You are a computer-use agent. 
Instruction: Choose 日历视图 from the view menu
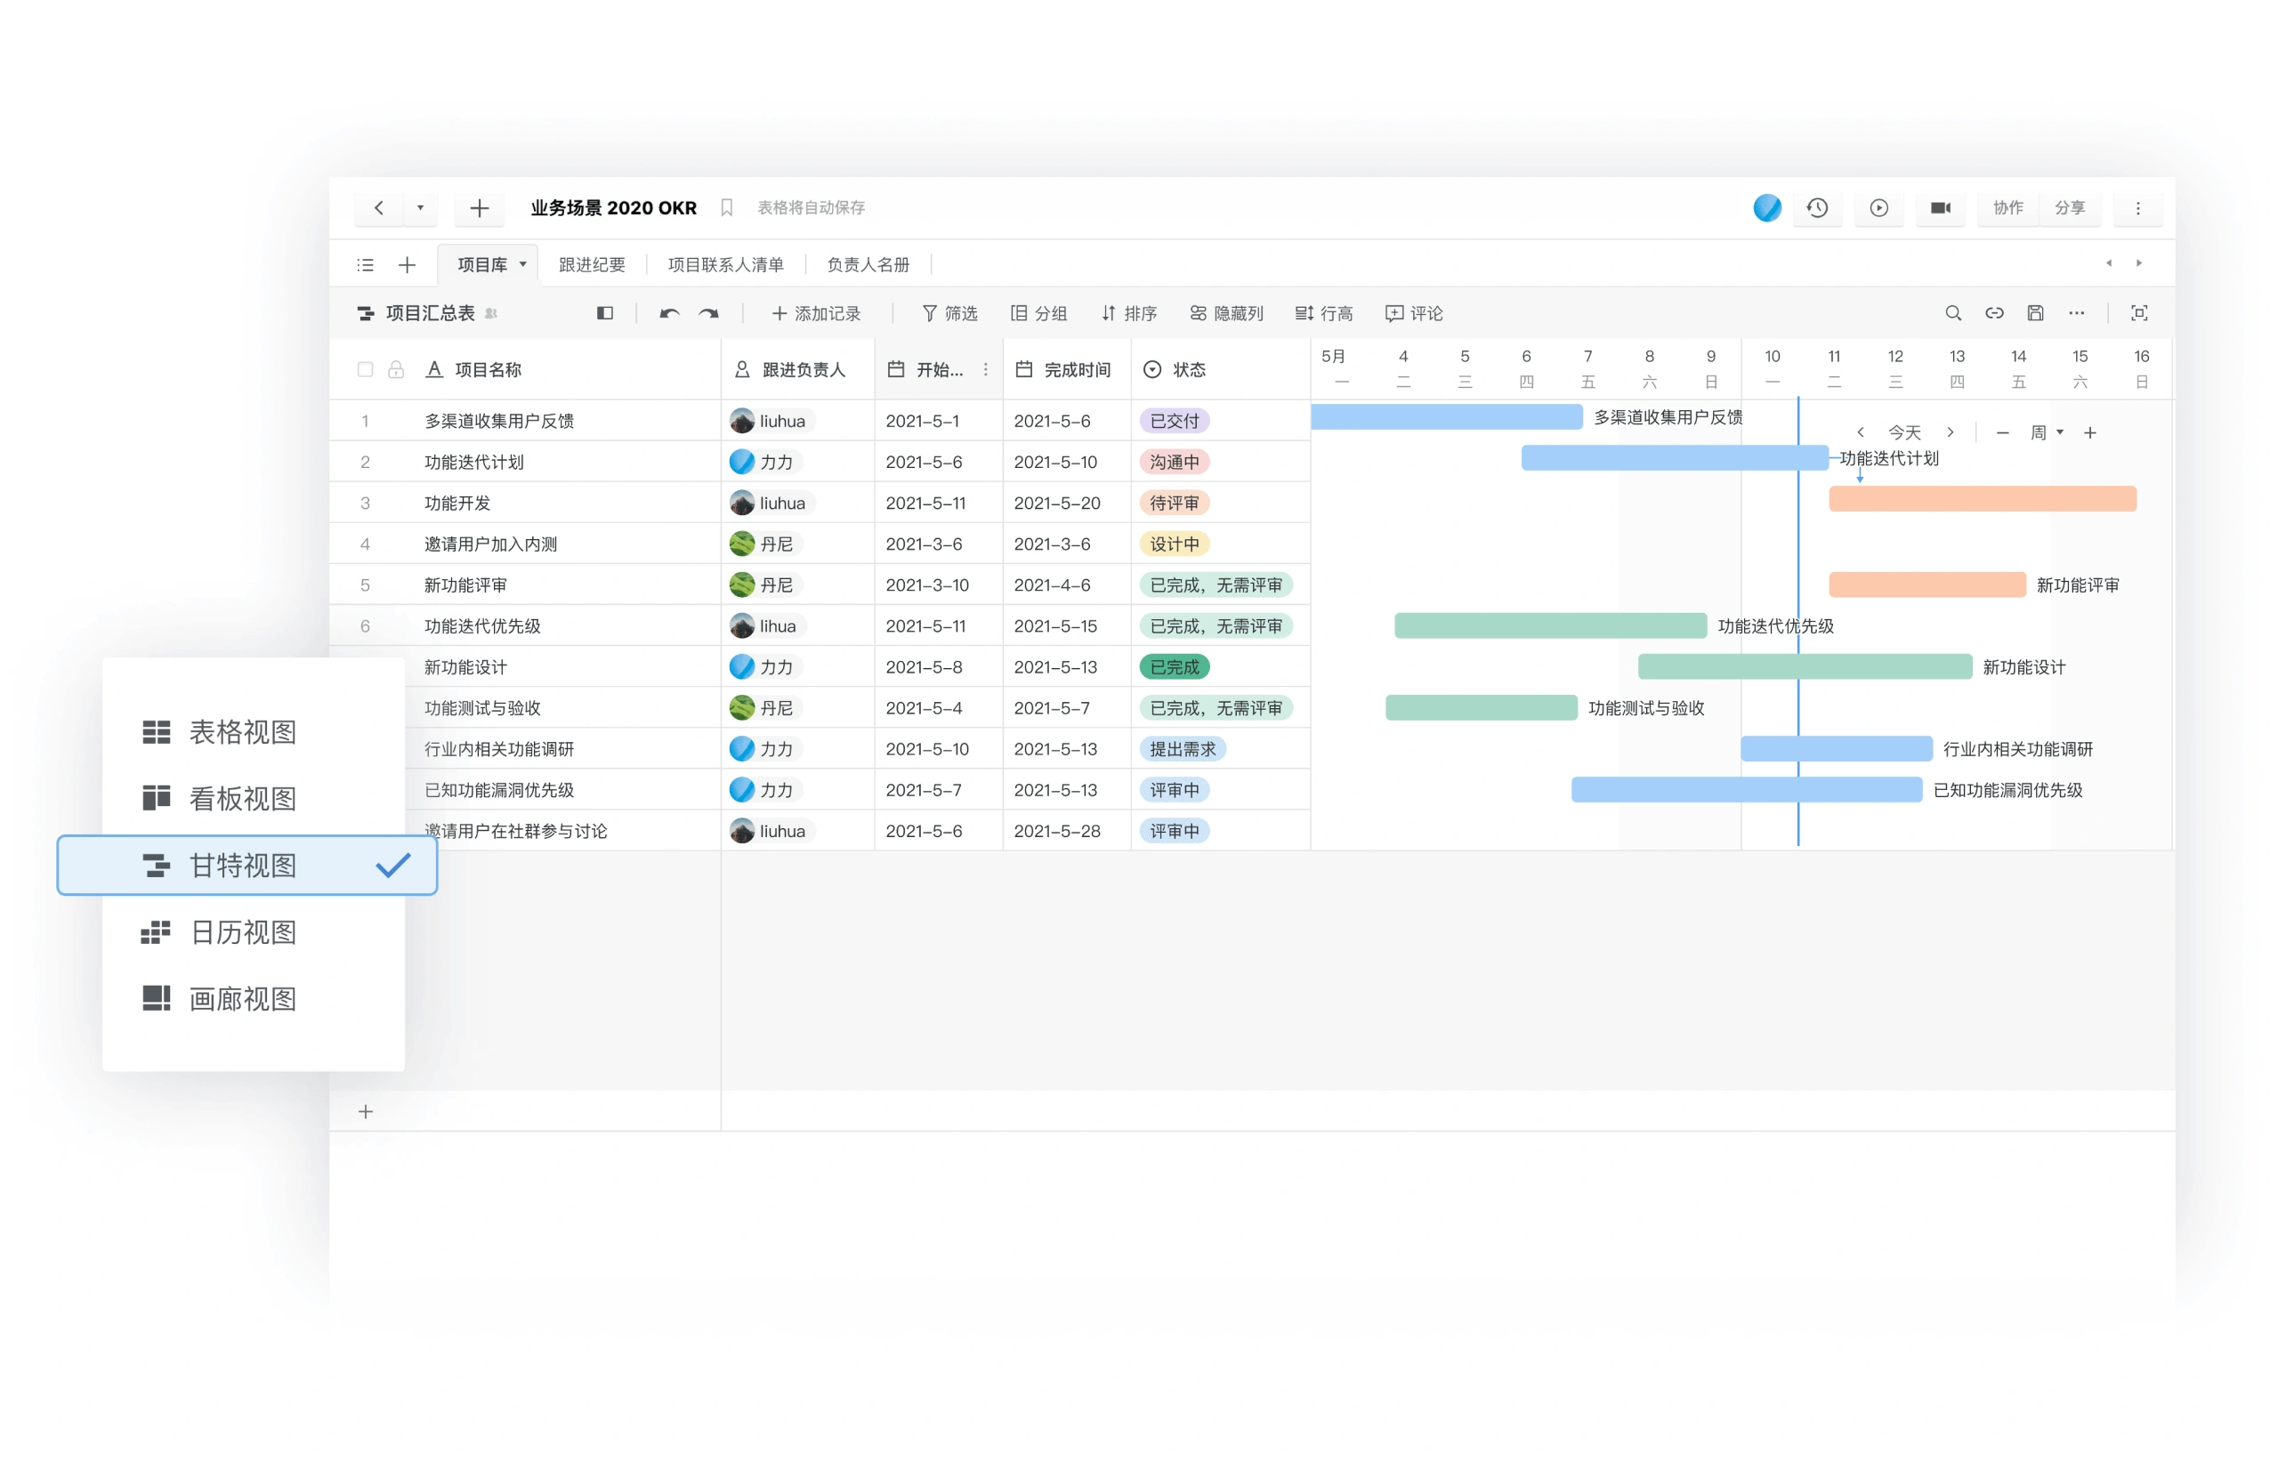pos(243,932)
